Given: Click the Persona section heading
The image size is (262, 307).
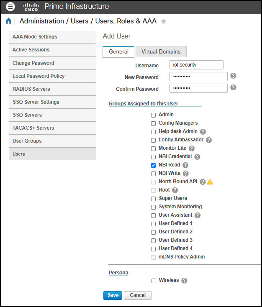Looking at the screenshot, I should pyautogui.click(x=118, y=273).
